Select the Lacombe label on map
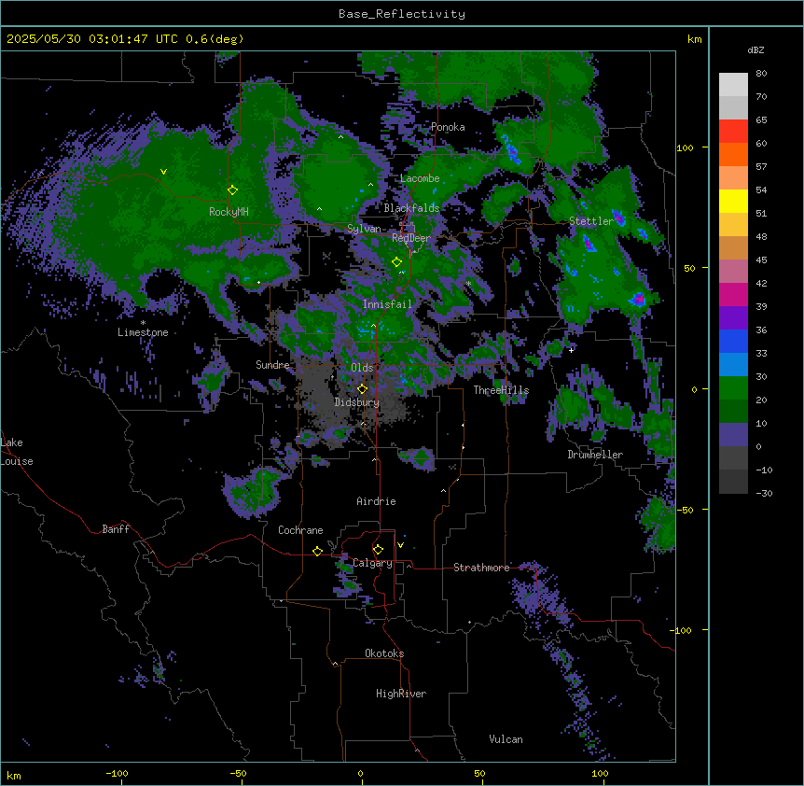The height and width of the screenshot is (786, 804). pyautogui.click(x=420, y=178)
